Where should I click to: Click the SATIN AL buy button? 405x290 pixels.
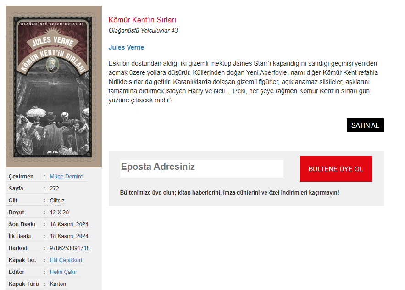pos(365,125)
